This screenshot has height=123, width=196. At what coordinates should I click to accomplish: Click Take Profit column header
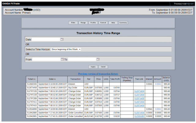click(115, 79)
